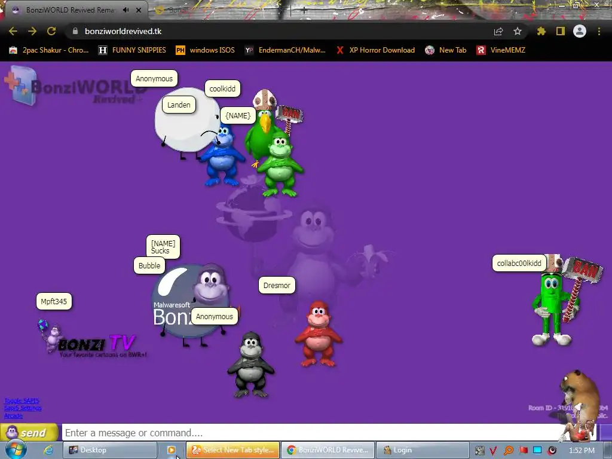Open the New Tab bookmark
Viewport: 612px width, 459px height.
446,50
